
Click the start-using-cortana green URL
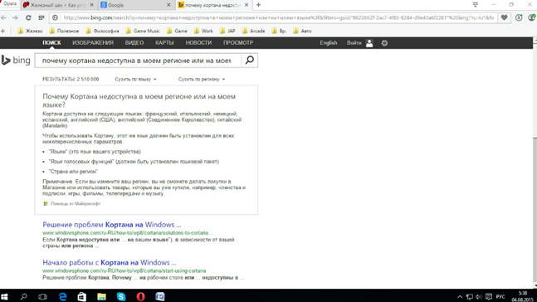tap(124, 270)
